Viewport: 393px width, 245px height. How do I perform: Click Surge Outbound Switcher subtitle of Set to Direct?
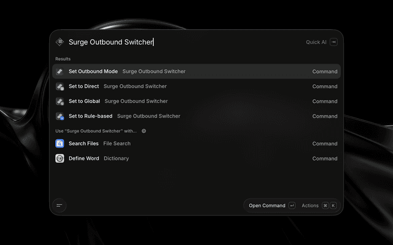point(135,86)
